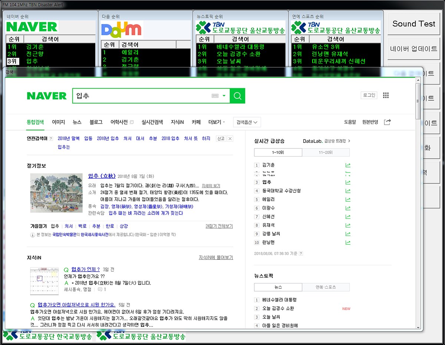Click the calendar thumbnail in 지식iN result

pos(44,281)
